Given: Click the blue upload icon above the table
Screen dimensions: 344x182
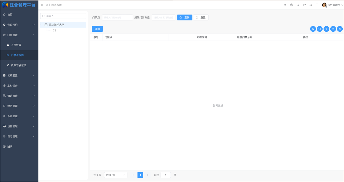Looking at the screenshot, I should (333, 29).
